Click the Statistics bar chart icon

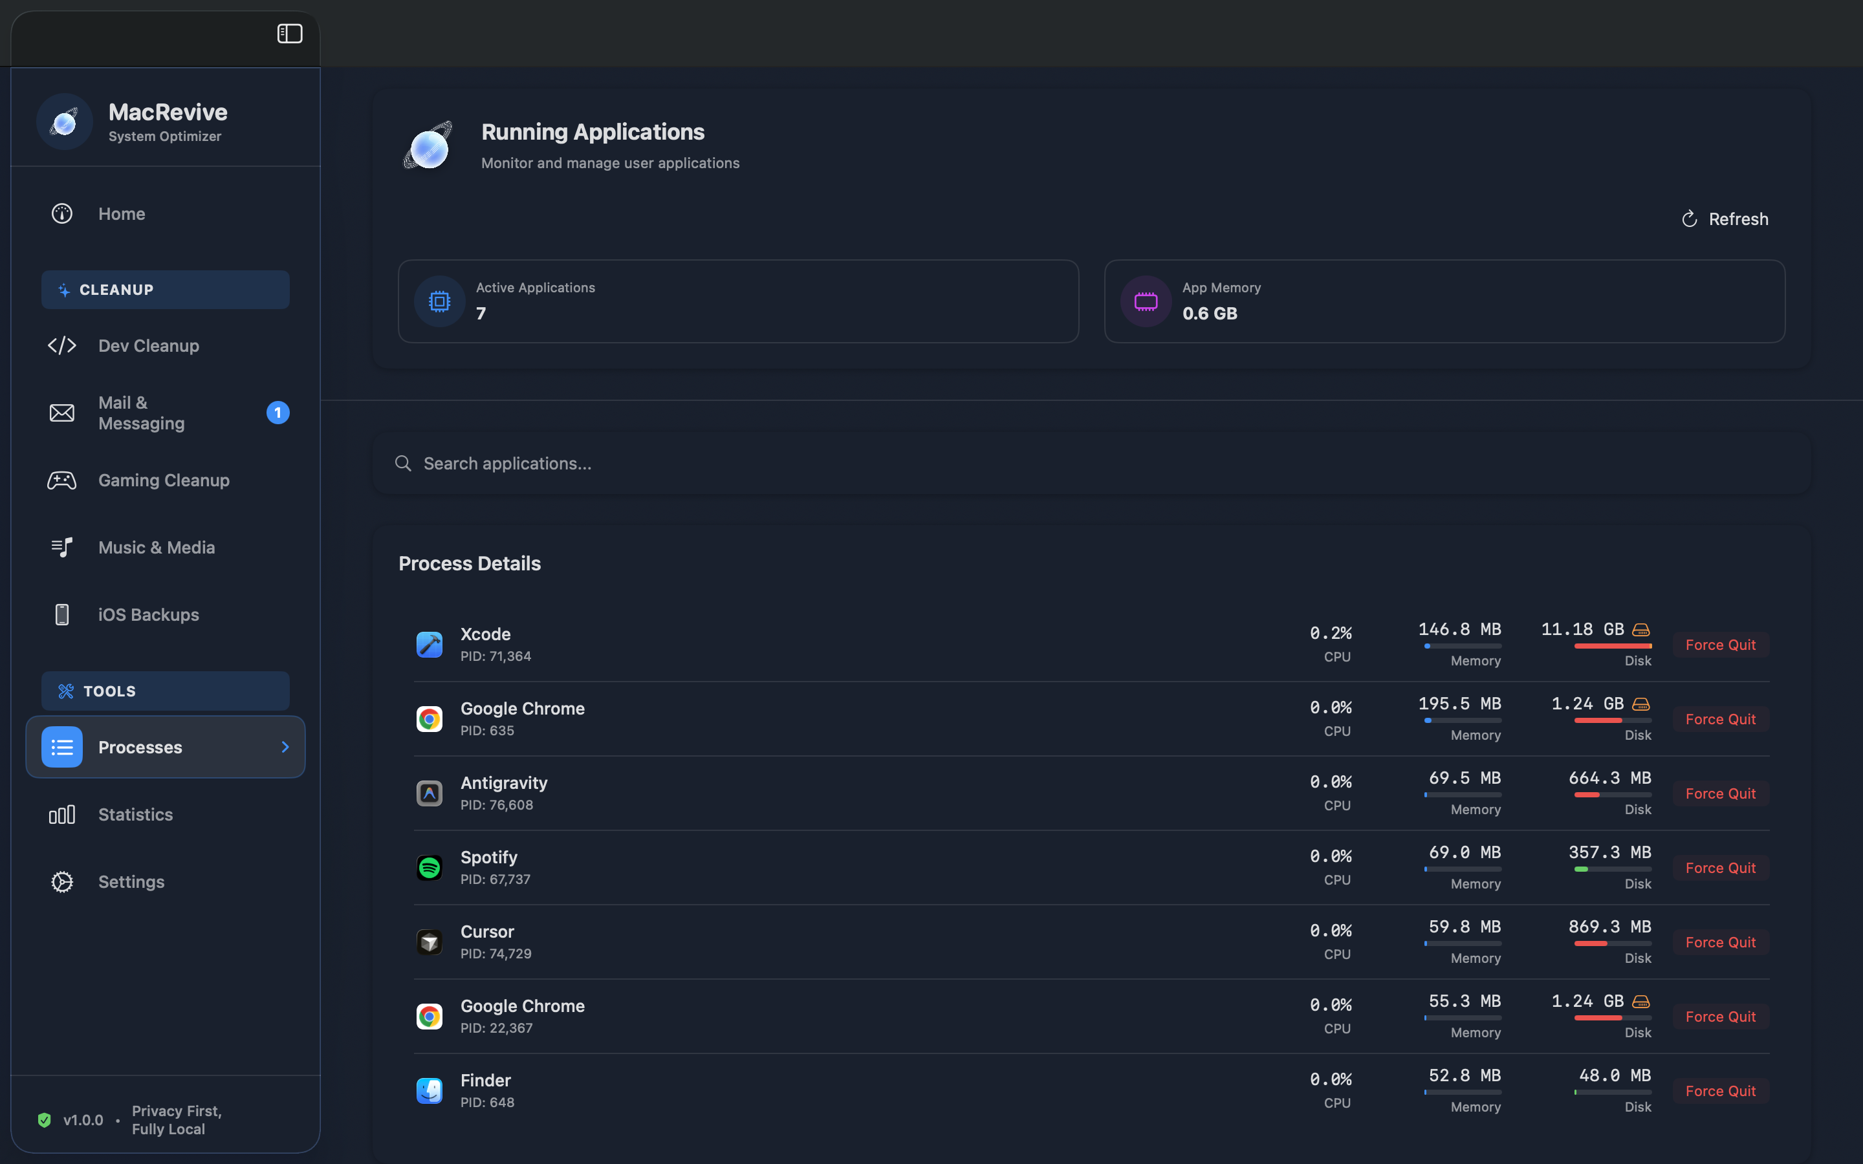coord(61,815)
